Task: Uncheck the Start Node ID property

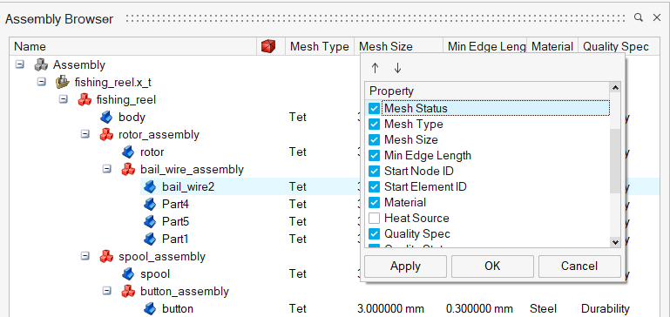Action: (x=375, y=172)
